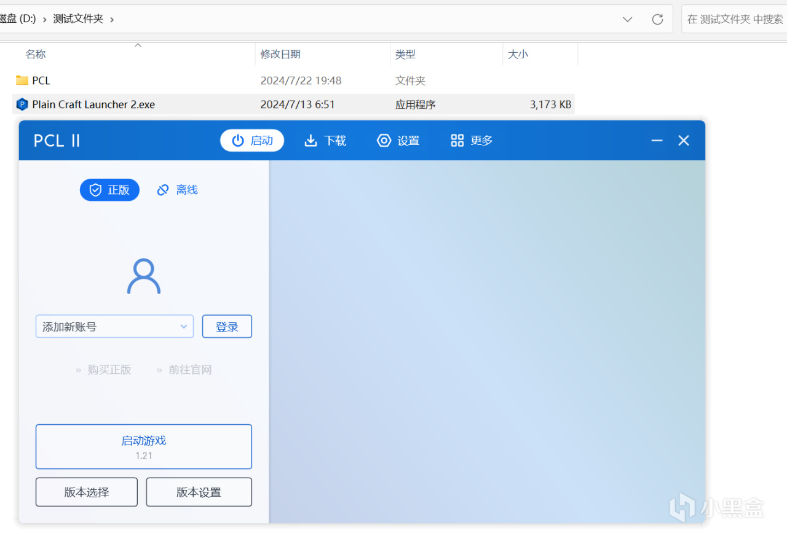Click the 启动游戏 1.21 button
This screenshot has height=536, width=787.
point(144,447)
